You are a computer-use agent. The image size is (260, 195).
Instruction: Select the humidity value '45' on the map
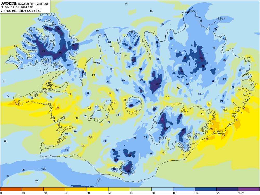click(x=114, y=102)
